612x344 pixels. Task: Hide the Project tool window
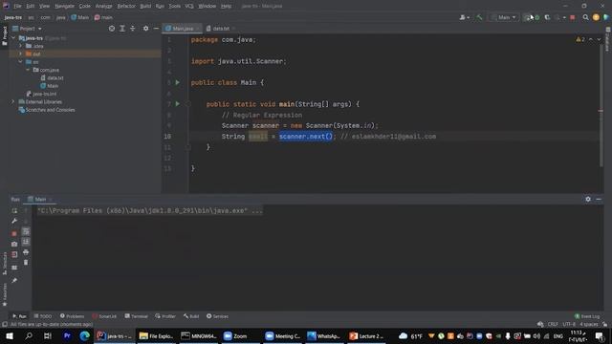tap(156, 29)
